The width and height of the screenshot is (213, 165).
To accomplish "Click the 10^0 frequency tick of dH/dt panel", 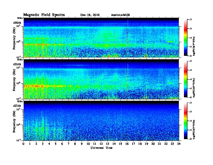I will [19, 42].
